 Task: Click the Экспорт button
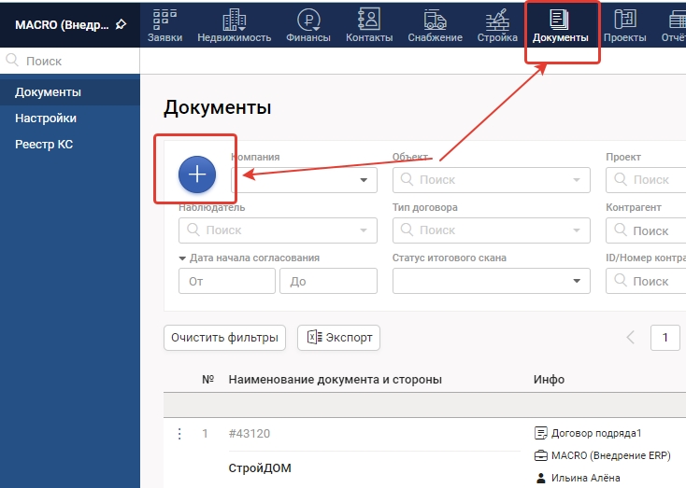pyautogui.click(x=338, y=338)
